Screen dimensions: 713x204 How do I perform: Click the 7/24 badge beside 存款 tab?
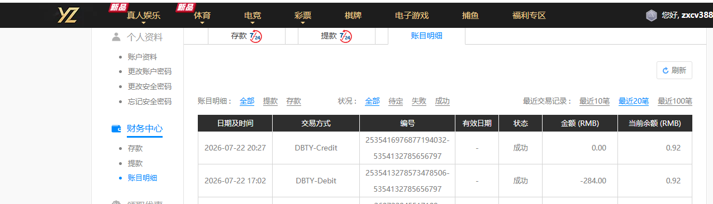255,37
